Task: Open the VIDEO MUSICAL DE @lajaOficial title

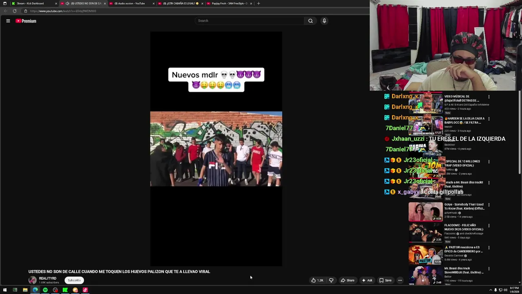Action: coord(462,98)
